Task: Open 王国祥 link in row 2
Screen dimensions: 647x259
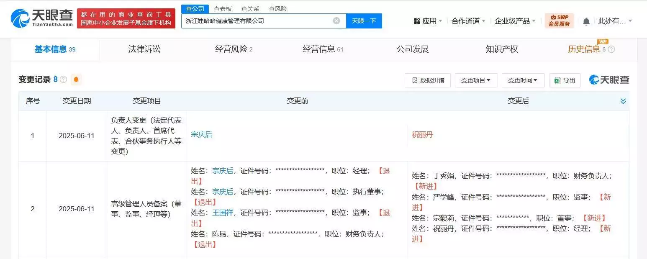Action: 223,213
